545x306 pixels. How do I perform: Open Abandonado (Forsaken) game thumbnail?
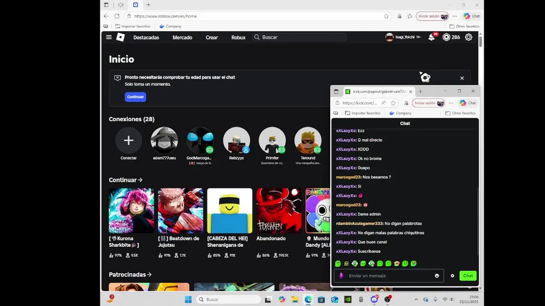point(279,211)
